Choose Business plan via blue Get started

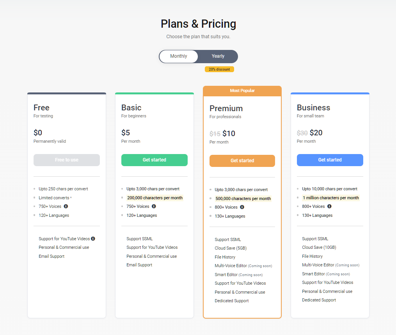tap(330, 160)
